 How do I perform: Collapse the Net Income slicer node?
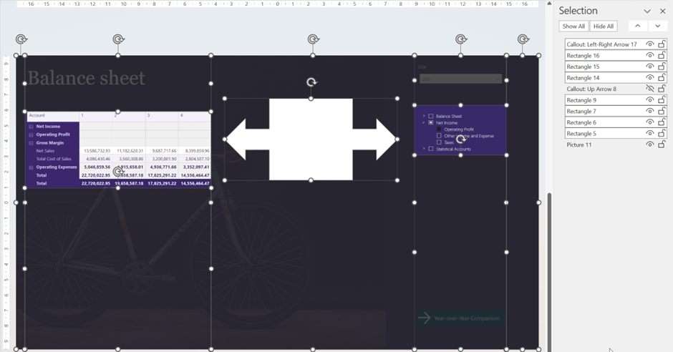click(x=424, y=122)
